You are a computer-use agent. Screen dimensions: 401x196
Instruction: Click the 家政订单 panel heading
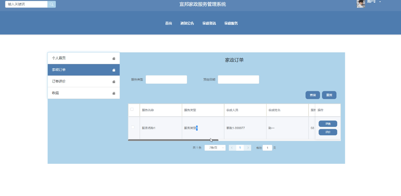point(234,60)
